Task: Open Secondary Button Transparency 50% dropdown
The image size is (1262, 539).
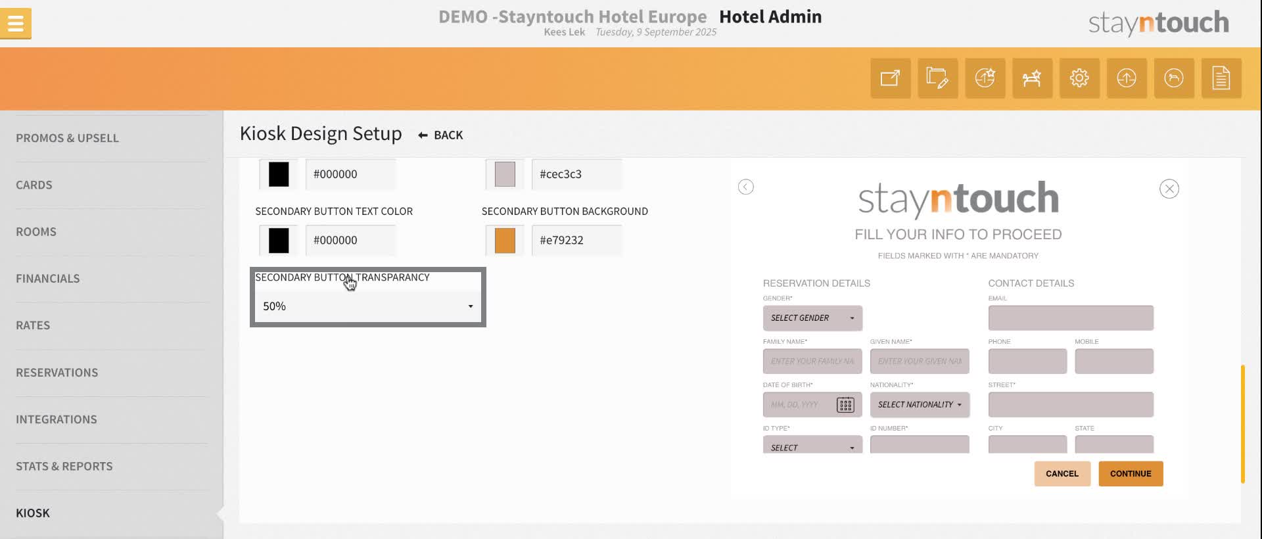Action: point(368,306)
